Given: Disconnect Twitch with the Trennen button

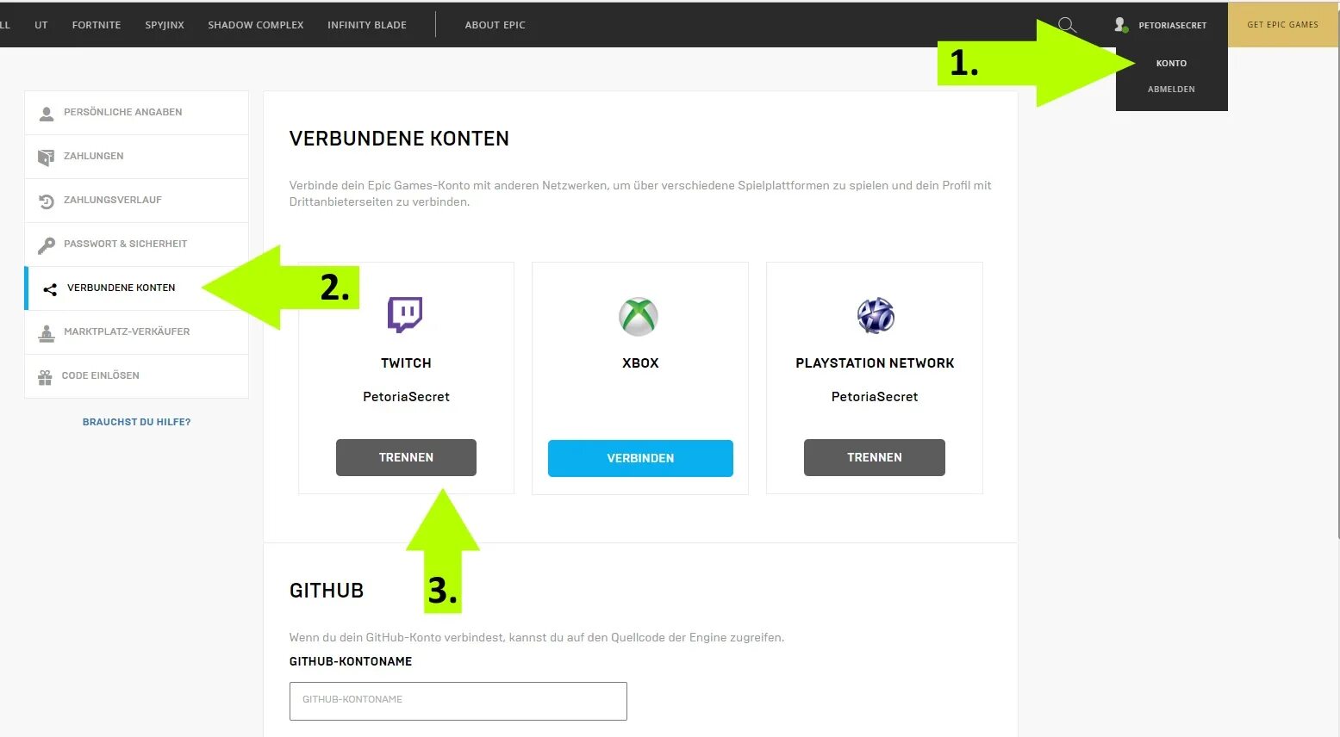Looking at the screenshot, I should click(x=406, y=457).
